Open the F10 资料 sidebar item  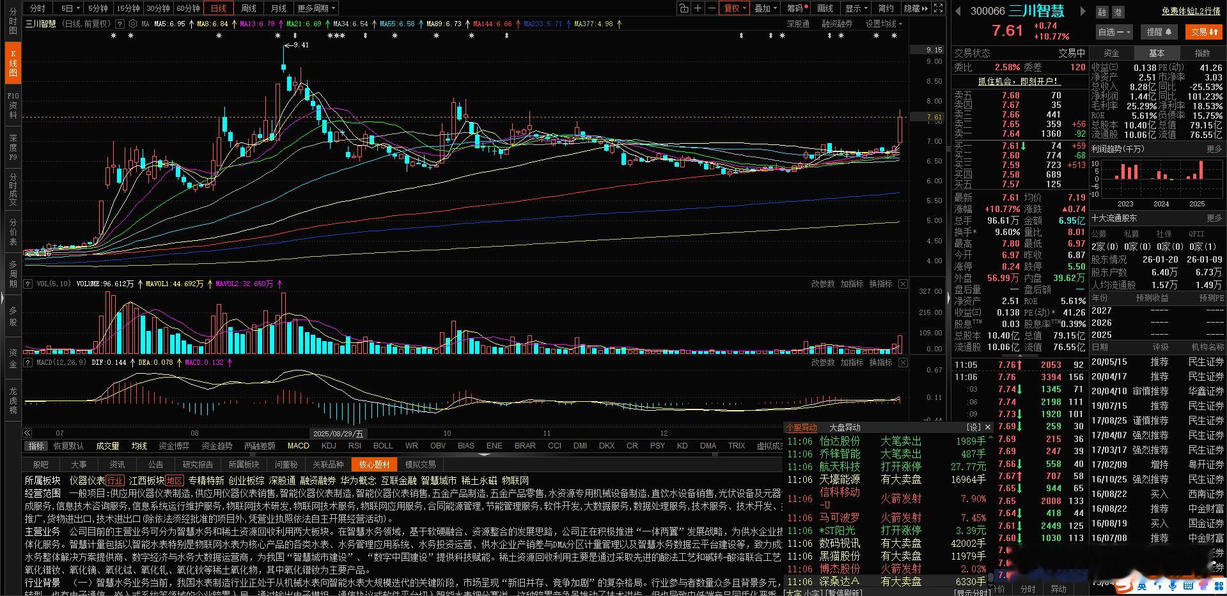click(x=13, y=105)
